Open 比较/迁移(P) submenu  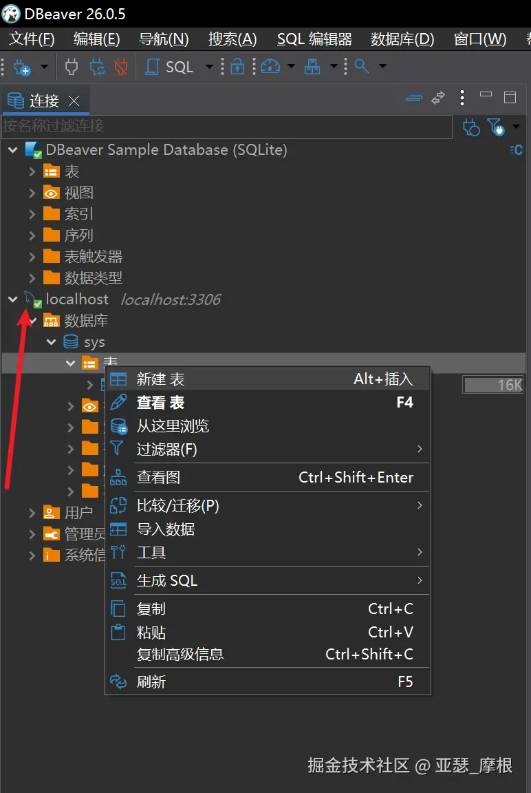[x=268, y=506]
